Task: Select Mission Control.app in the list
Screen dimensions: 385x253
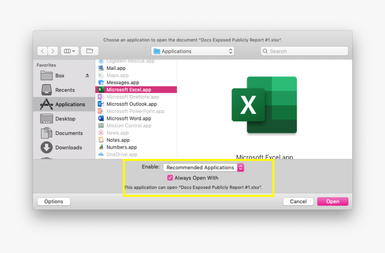Action: [136, 125]
